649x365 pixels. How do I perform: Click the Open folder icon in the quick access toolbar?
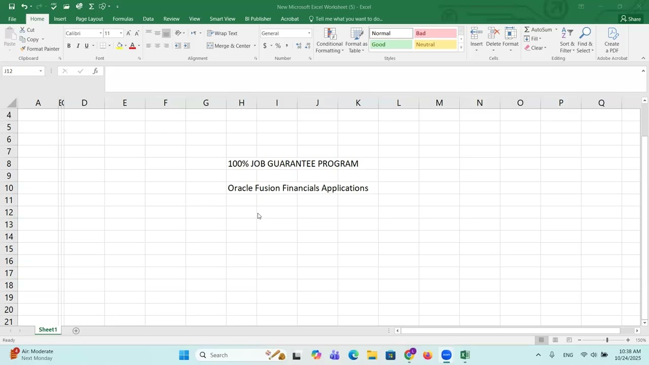point(66,7)
